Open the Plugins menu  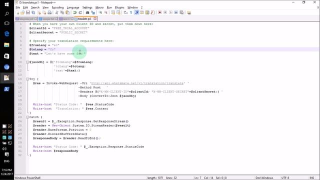click(x=119, y=7)
